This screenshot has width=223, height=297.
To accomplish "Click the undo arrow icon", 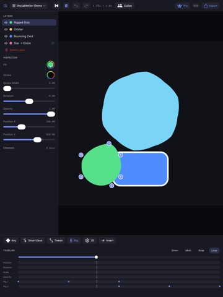I will point(76,6).
